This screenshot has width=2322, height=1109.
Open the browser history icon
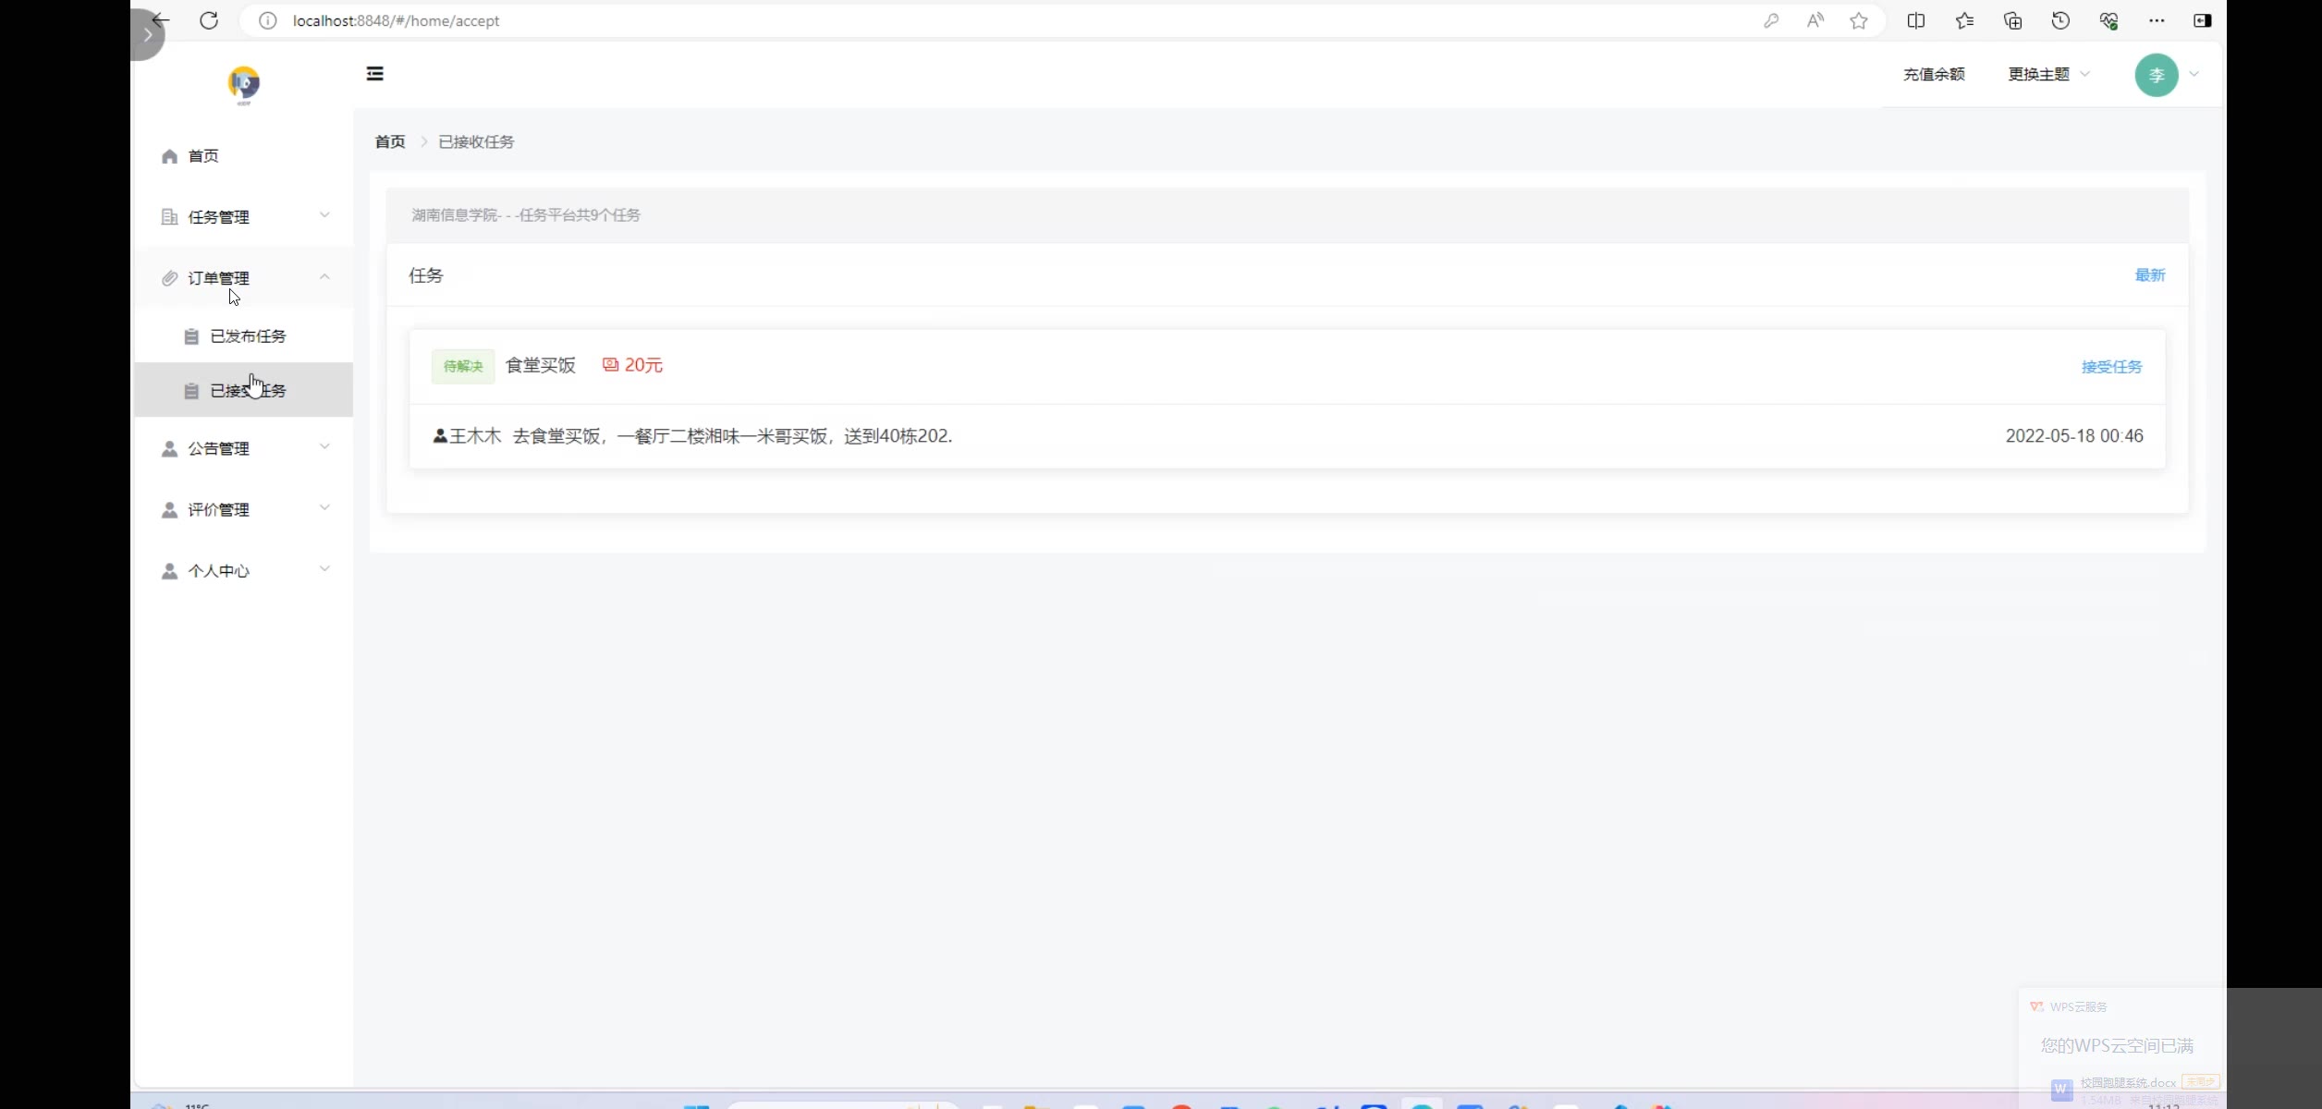(x=2060, y=20)
